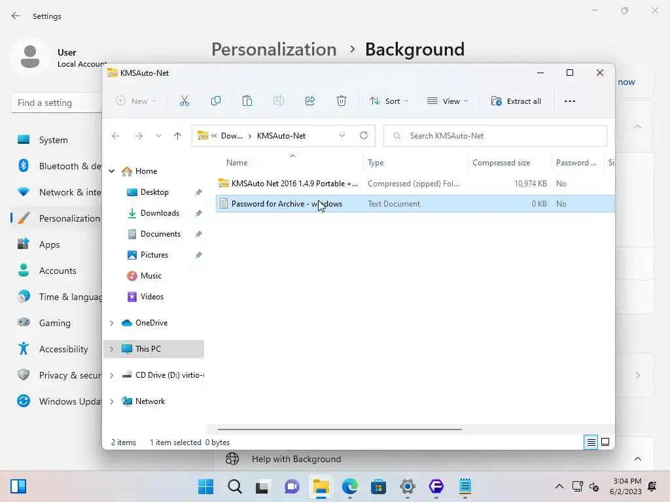670x502 pixels.
Task: Expand the CD Drive (D:) node
Action: [111, 375]
